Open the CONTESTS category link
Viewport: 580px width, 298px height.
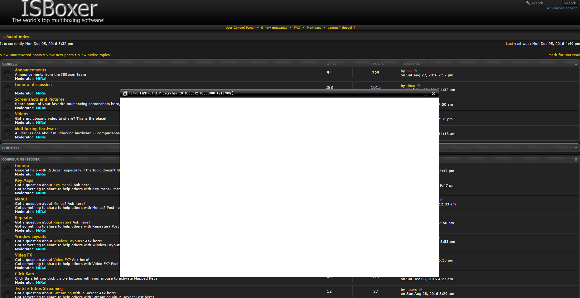pyautogui.click(x=11, y=148)
